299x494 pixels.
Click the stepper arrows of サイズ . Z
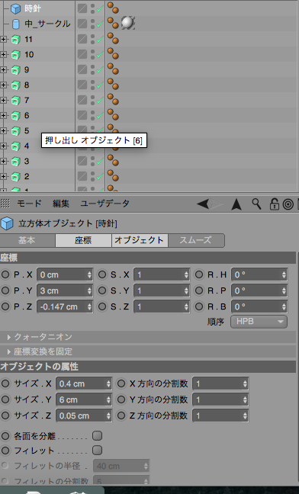(109, 416)
